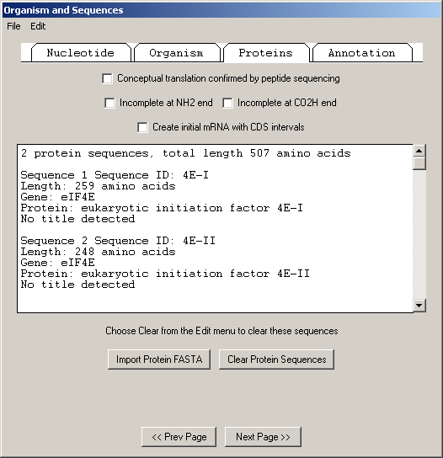Click the scrollbar down arrow in sequence list
The image size is (443, 458).
[419, 306]
